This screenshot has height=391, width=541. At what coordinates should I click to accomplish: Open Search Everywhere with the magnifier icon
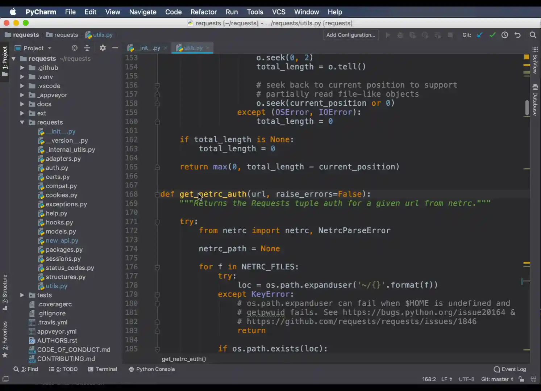533,35
